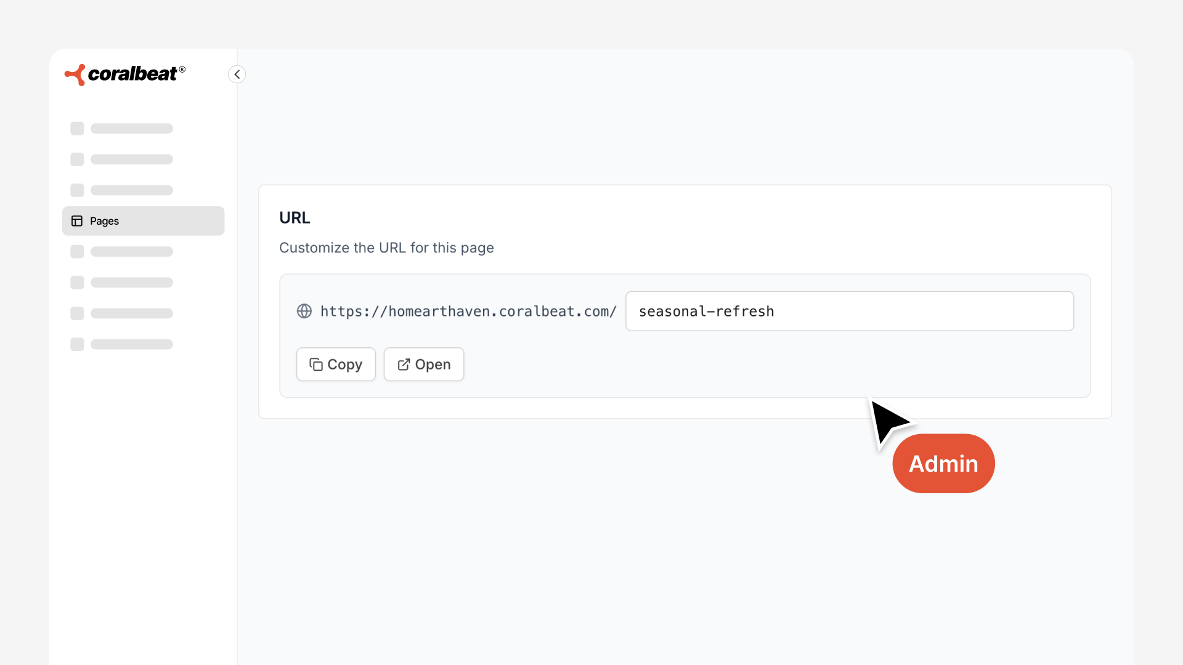Collapse the sidebar with the chevron button
The width and height of the screenshot is (1183, 665).
tap(237, 75)
